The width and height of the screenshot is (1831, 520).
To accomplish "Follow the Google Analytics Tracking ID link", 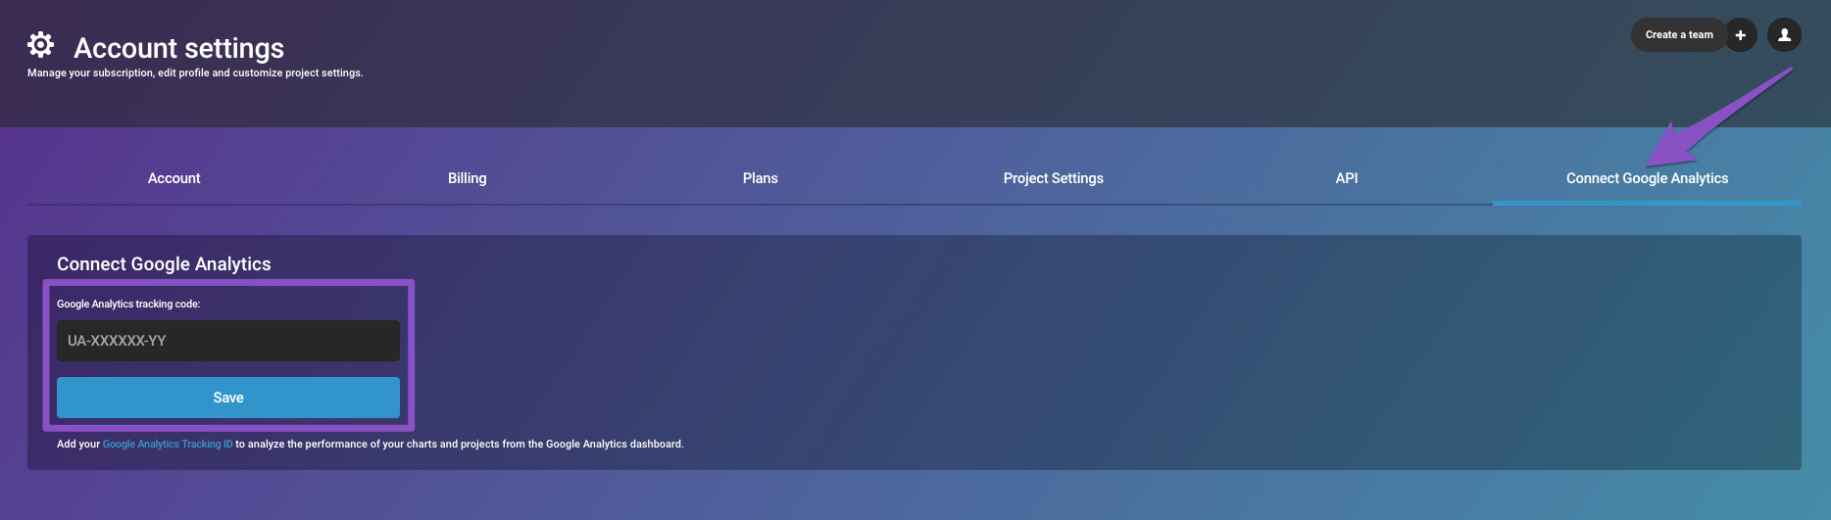I will point(168,445).
